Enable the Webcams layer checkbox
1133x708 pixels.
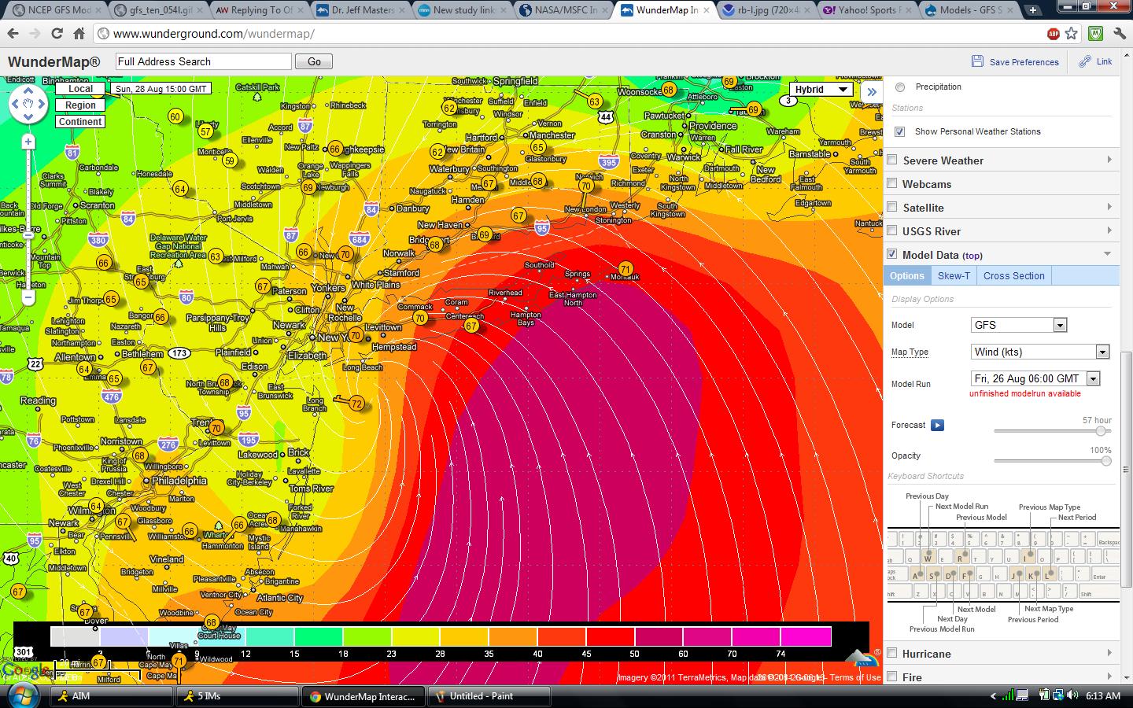click(x=892, y=183)
